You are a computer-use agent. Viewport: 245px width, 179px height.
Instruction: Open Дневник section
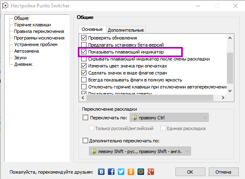point(23,64)
